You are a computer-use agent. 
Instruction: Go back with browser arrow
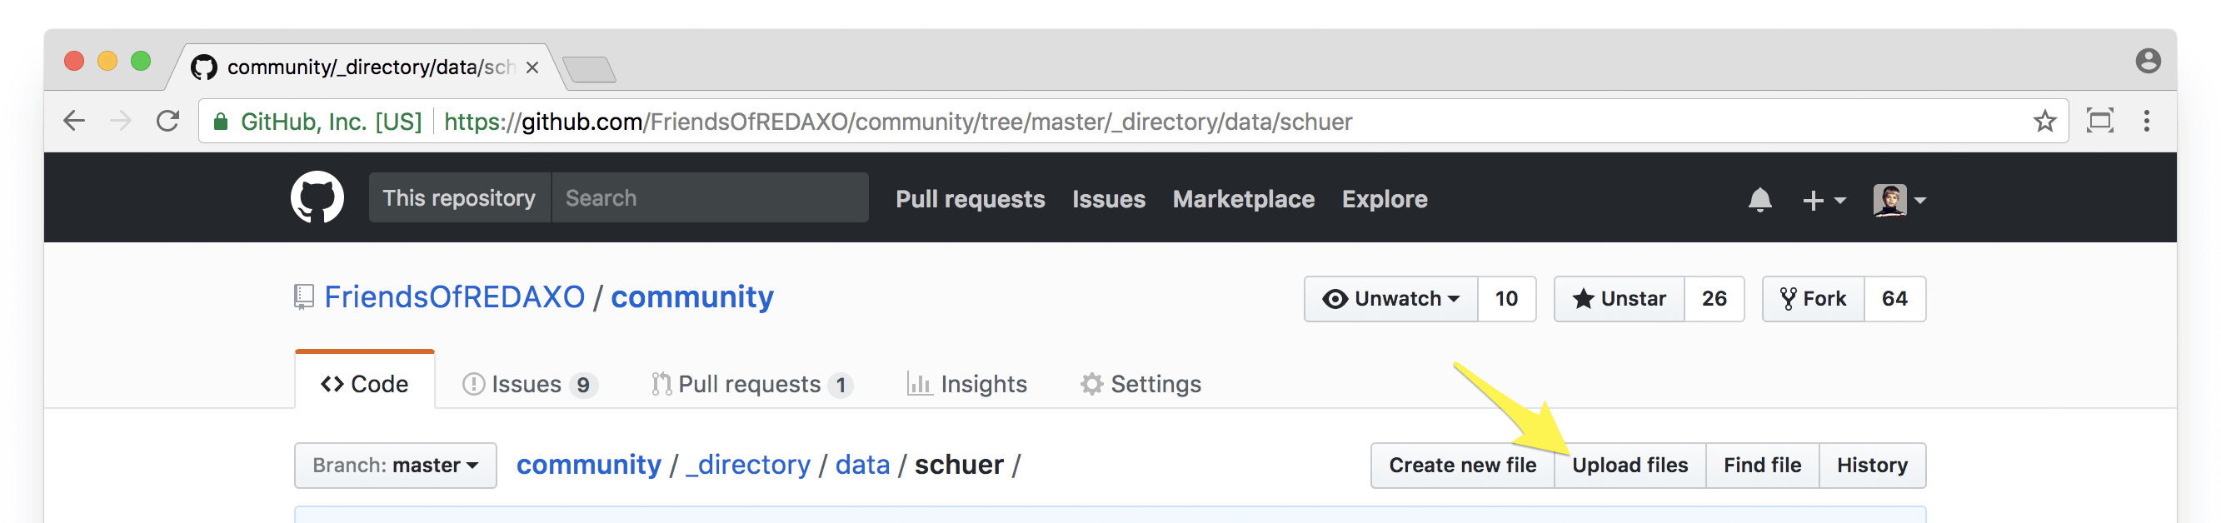pos(75,122)
